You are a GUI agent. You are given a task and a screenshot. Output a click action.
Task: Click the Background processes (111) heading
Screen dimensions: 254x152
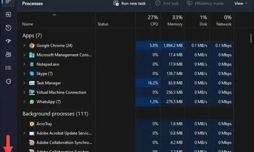click(55, 114)
